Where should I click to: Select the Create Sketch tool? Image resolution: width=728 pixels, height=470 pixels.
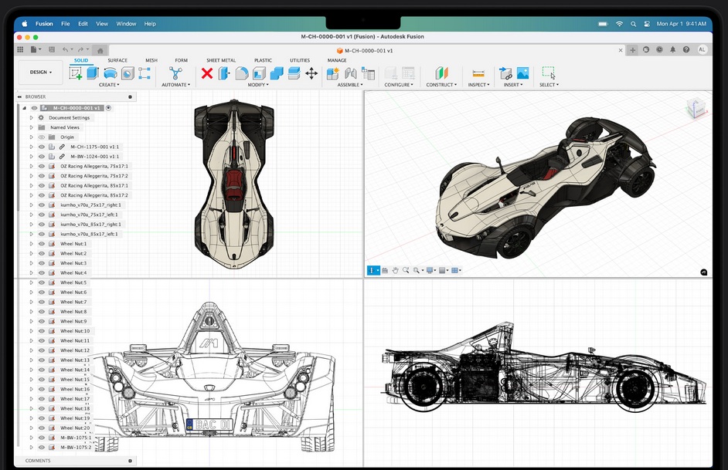(x=76, y=73)
